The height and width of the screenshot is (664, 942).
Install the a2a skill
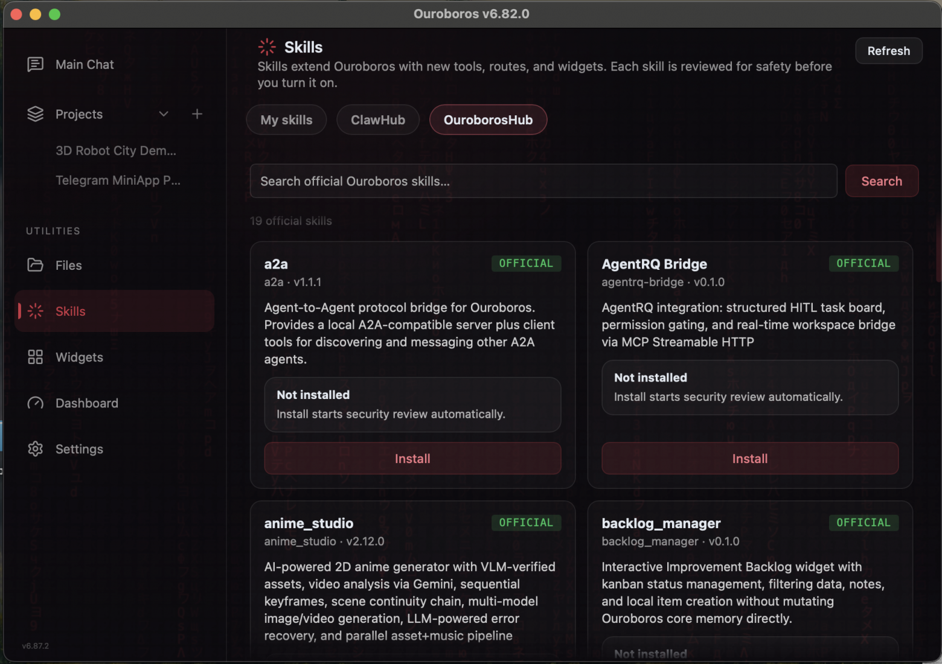point(412,459)
